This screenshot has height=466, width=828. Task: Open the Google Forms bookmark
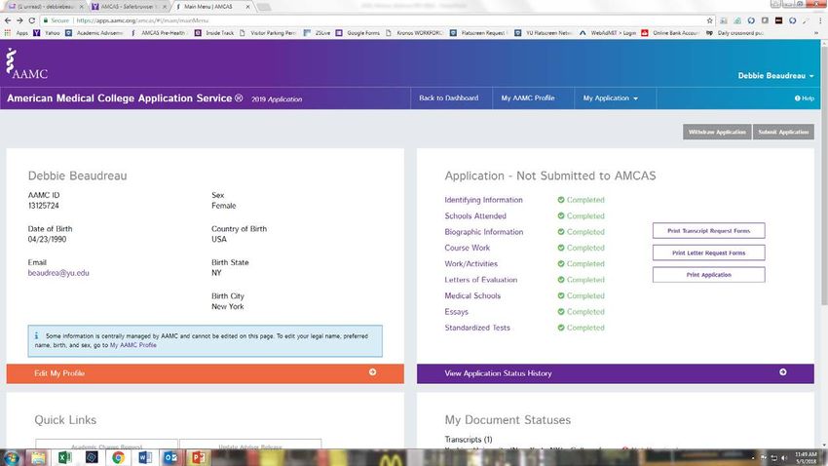(358, 33)
